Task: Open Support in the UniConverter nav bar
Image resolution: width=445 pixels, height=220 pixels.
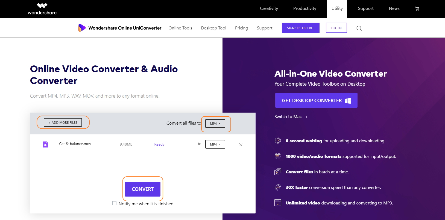Action: pyautogui.click(x=265, y=28)
